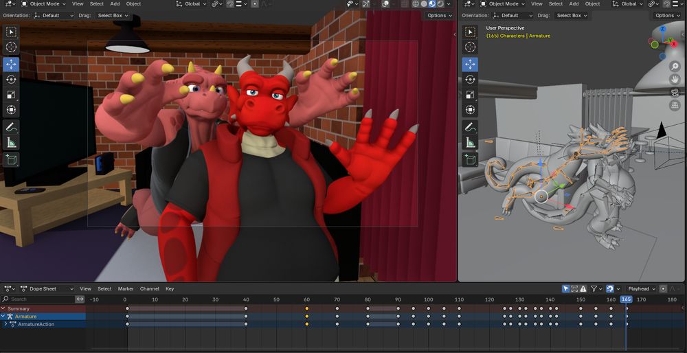
Task: Toggle proportional editing in left viewport header
Action: coord(254,4)
